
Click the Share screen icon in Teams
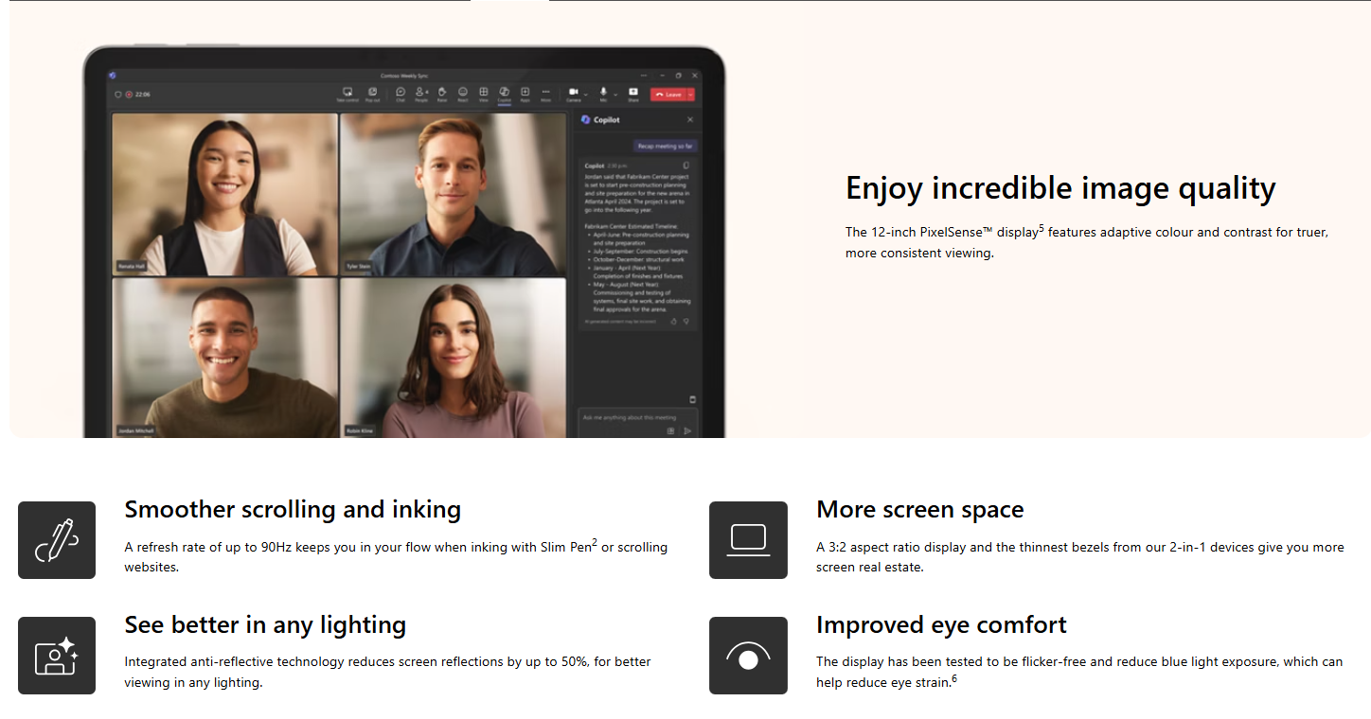(633, 93)
